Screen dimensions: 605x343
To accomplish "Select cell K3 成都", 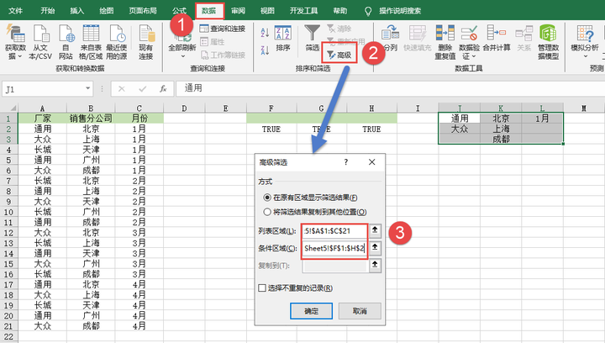I will 501,139.
